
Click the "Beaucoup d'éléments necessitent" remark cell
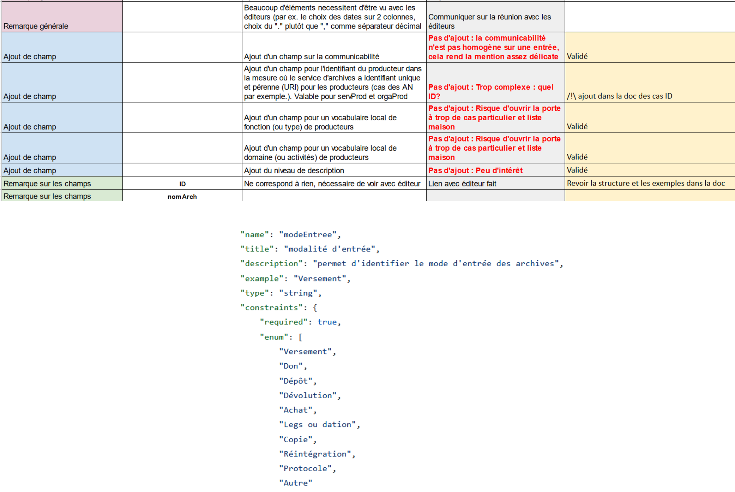(334, 17)
